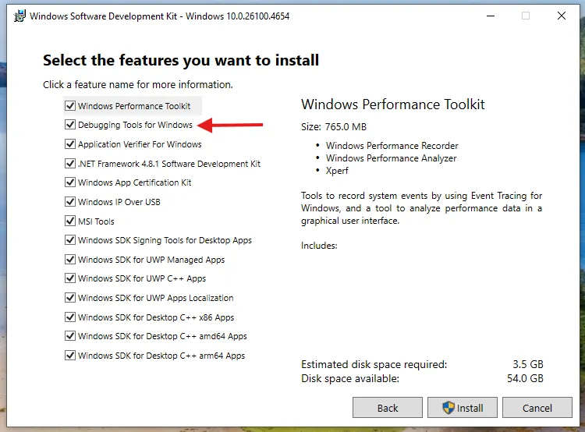Image resolution: width=585 pixels, height=432 pixels.
Task: Click the .NET Framework 4.8.1 Software Development Kit name
Action: click(169, 164)
